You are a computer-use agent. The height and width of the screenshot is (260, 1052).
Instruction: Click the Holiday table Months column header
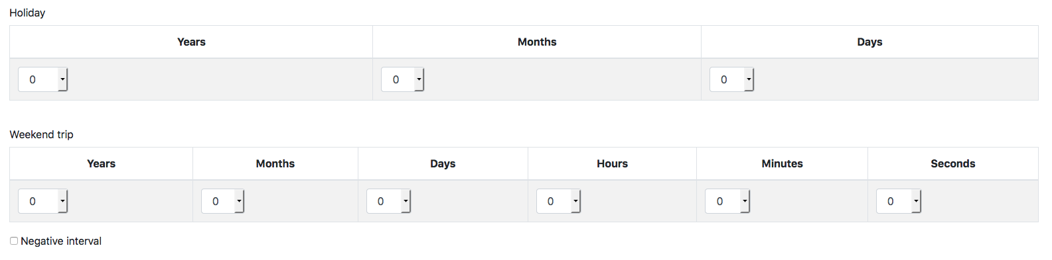click(537, 42)
